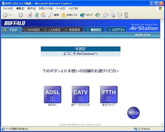Open the History clock icon
Image resolution: width=165 pixels, height=132 pixels.
tap(98, 15)
